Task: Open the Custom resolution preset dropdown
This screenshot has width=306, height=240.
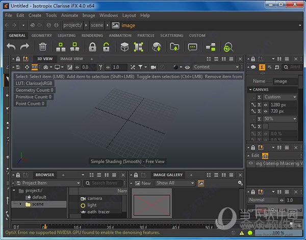Action: click(280, 97)
